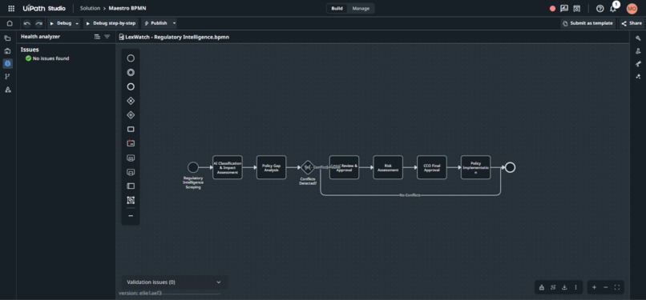This screenshot has width=646, height=300.
Task: Select the Regulatory Intelligence Scraping start event
Action: (193, 167)
